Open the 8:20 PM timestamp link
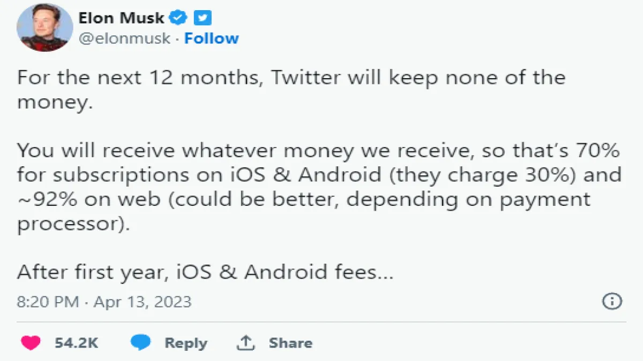Image resolution: width=643 pixels, height=361 pixels. [48, 302]
